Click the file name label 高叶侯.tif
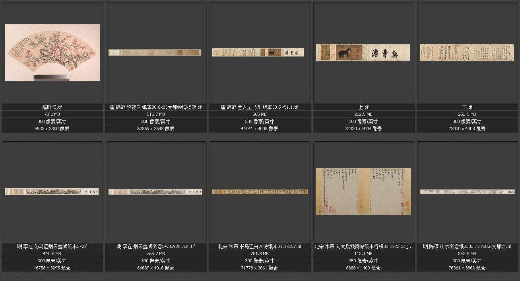520x281 pixels. click(x=52, y=107)
